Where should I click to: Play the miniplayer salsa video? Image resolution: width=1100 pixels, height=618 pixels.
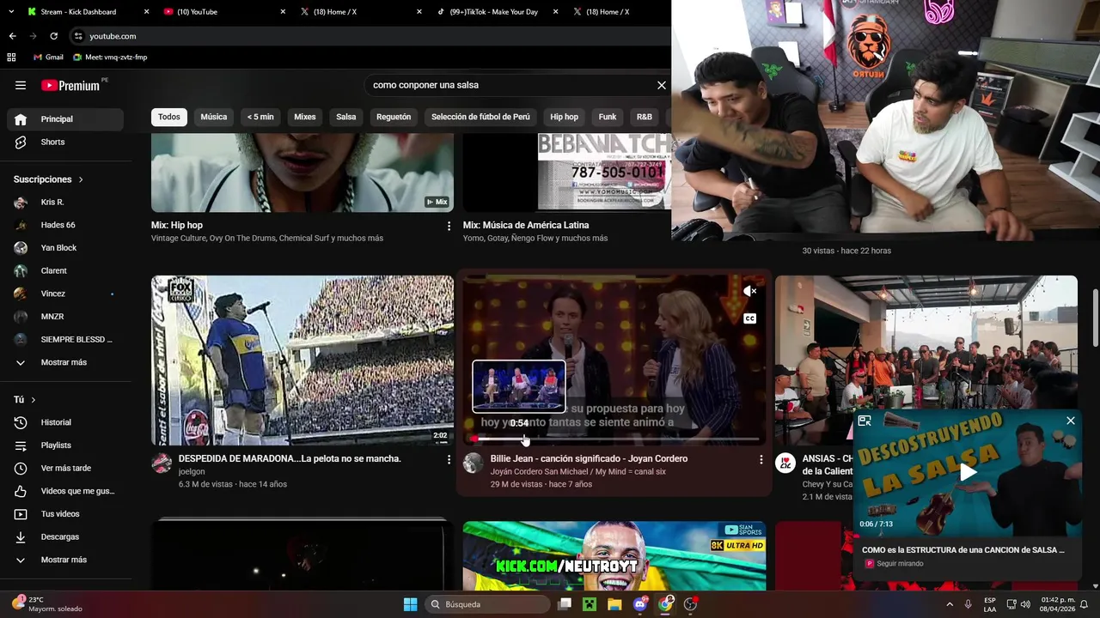click(x=968, y=472)
